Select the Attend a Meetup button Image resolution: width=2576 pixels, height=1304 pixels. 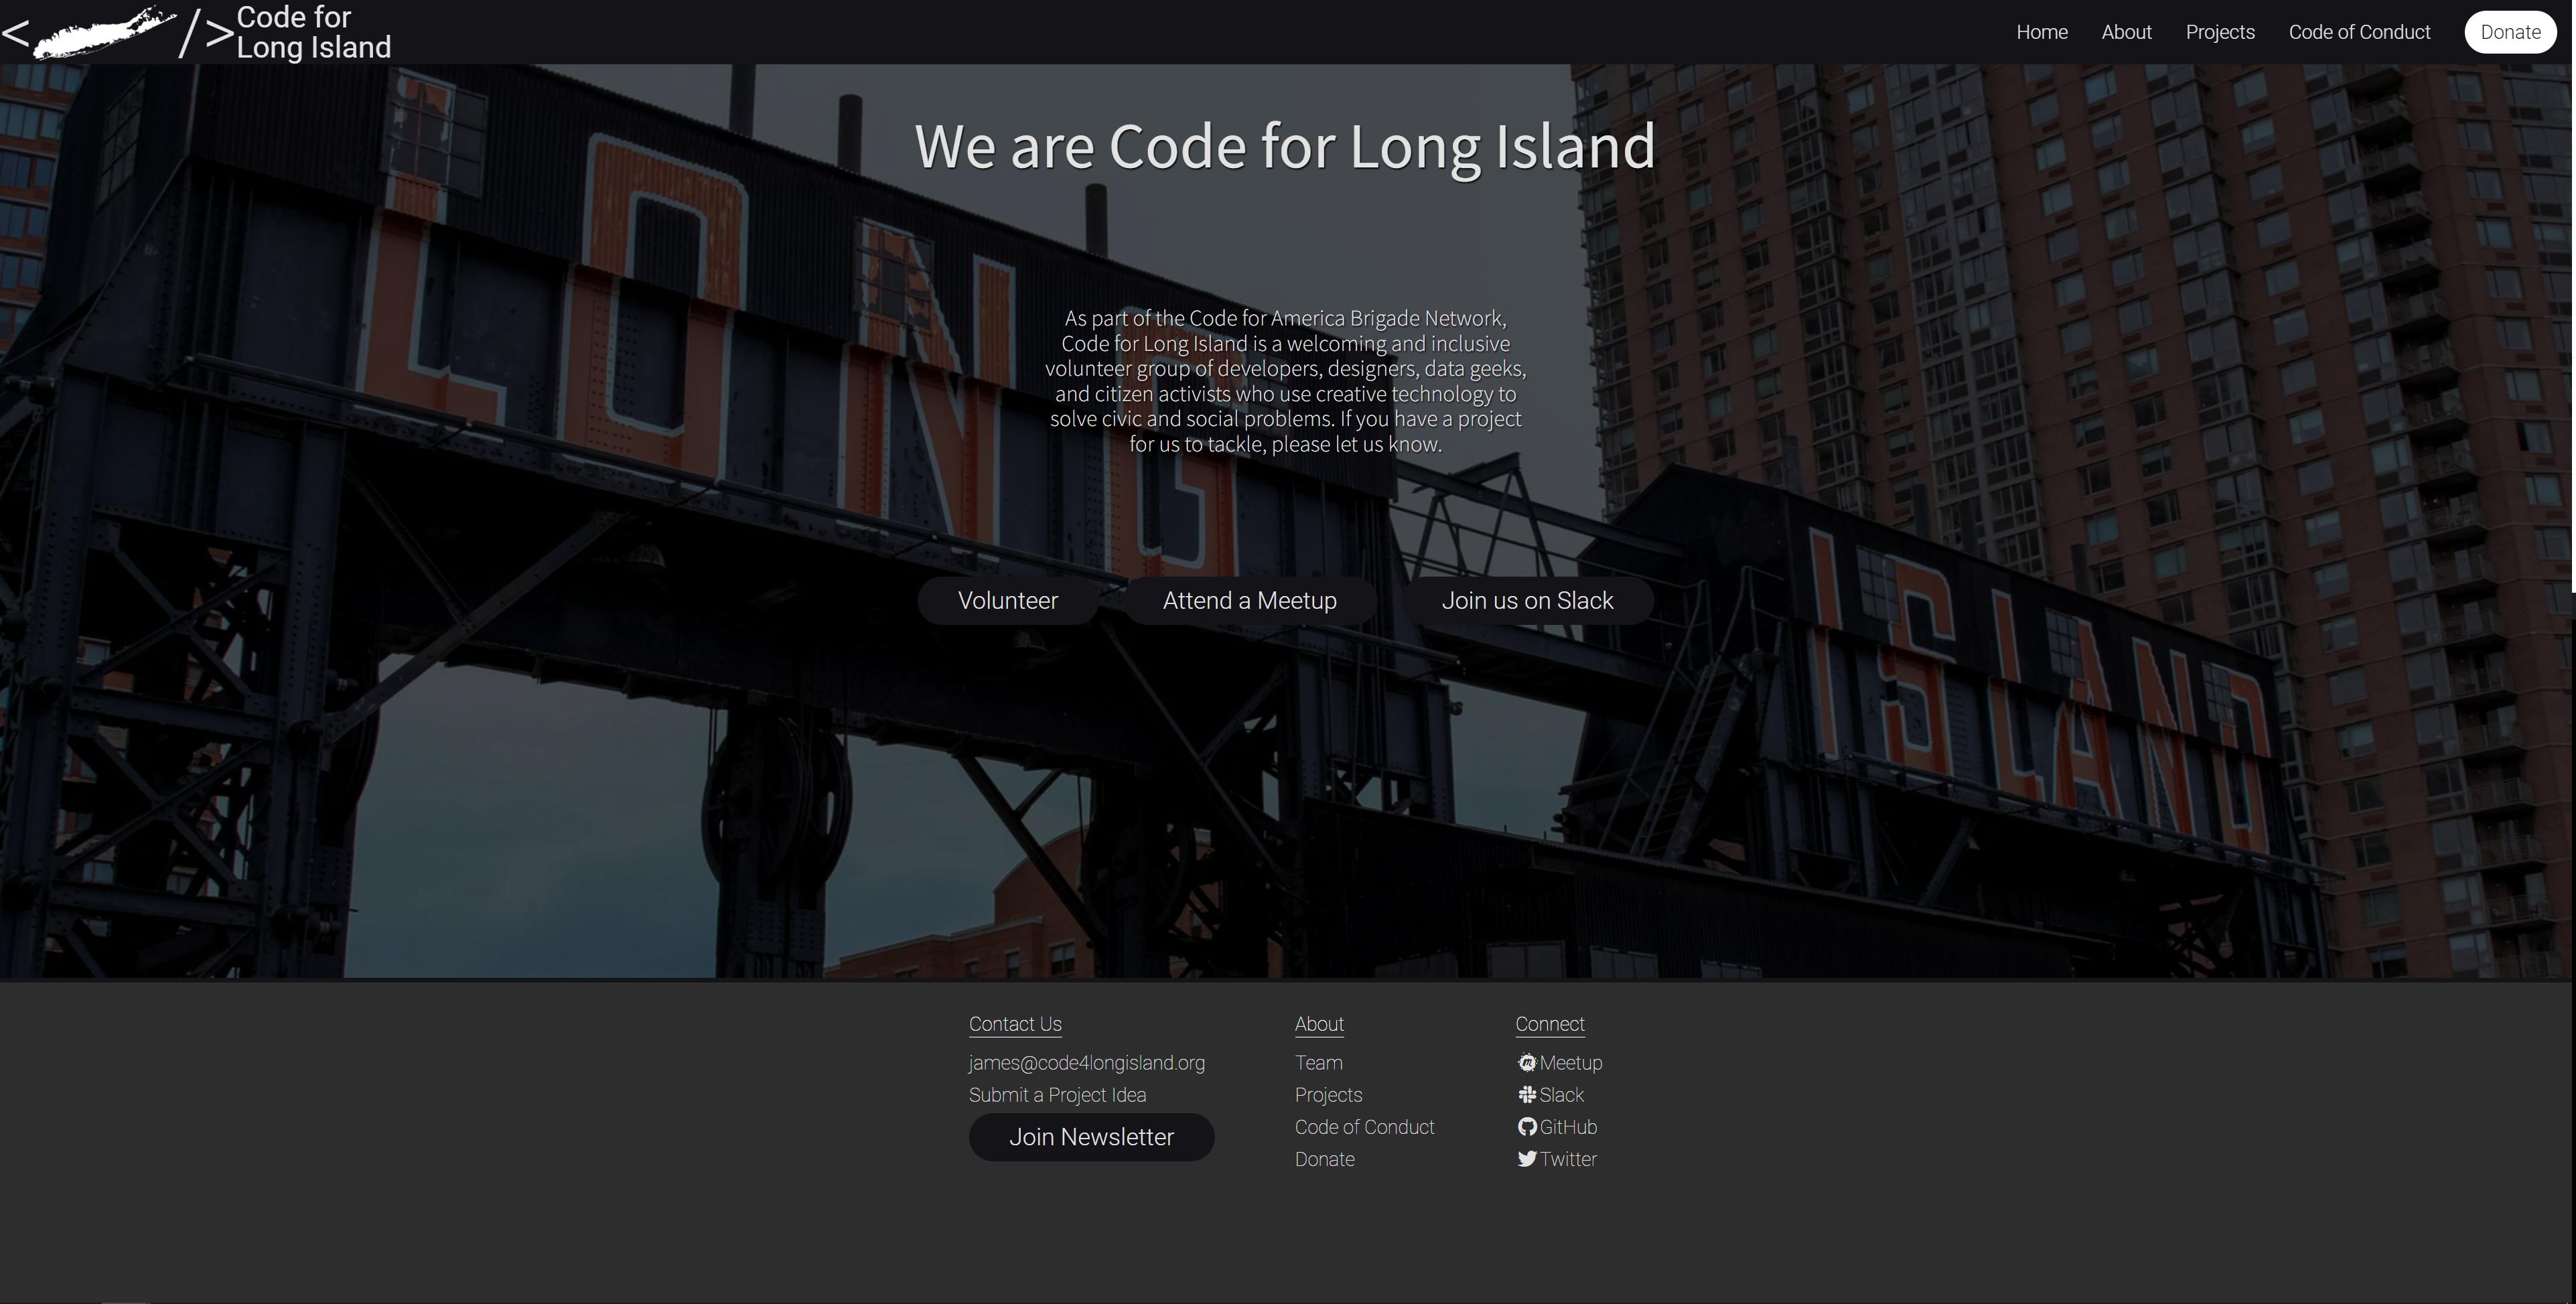pyautogui.click(x=1250, y=601)
